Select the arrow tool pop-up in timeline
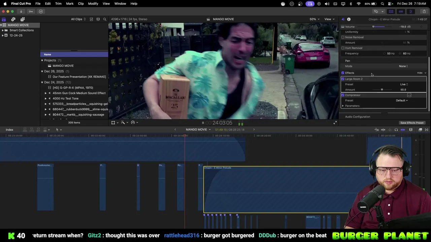The image size is (431, 242). (x=59, y=130)
